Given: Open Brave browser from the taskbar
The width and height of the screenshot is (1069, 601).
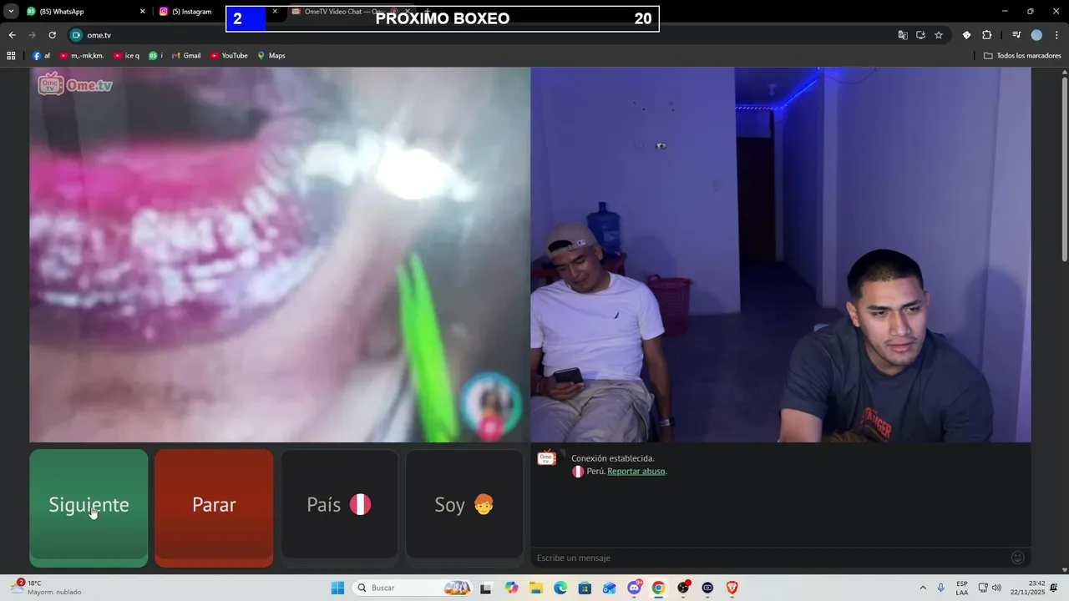Looking at the screenshot, I should click(x=732, y=588).
